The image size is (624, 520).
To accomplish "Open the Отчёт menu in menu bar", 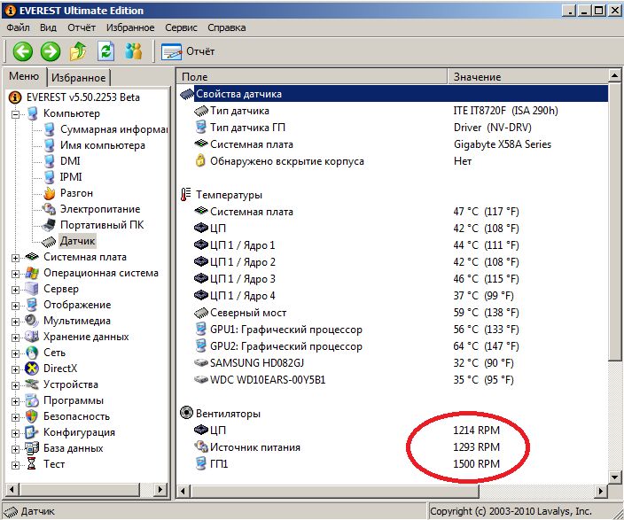I will [x=82, y=27].
